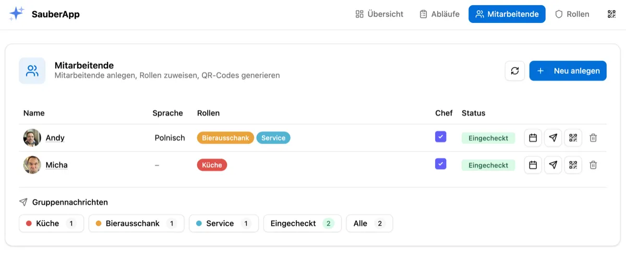Go to the Rollen tab
626x266 pixels.
572,14
